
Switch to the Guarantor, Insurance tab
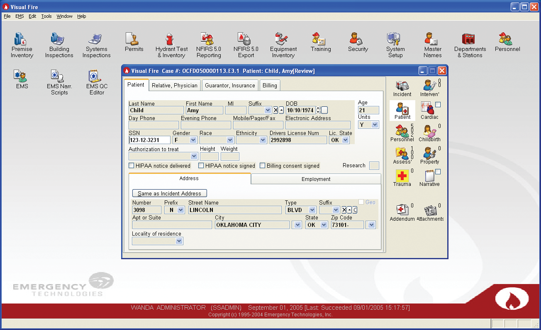(230, 85)
